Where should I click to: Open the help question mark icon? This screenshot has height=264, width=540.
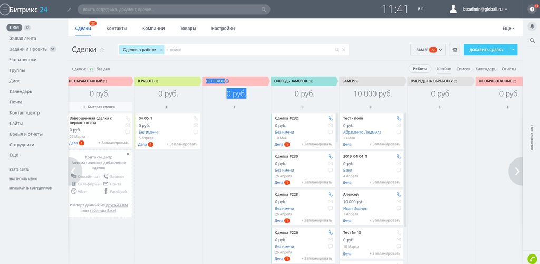532,10
